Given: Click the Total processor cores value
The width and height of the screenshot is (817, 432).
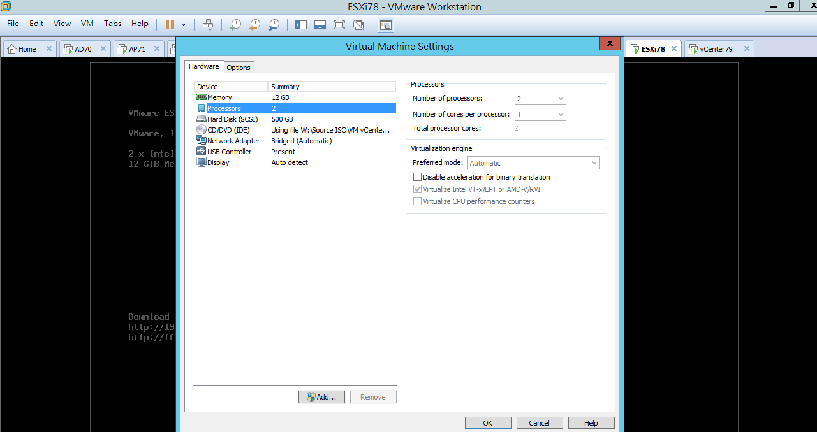Looking at the screenshot, I should coord(516,128).
